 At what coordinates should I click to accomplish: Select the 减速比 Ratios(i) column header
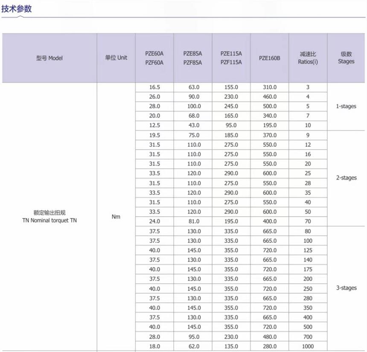[308, 58]
